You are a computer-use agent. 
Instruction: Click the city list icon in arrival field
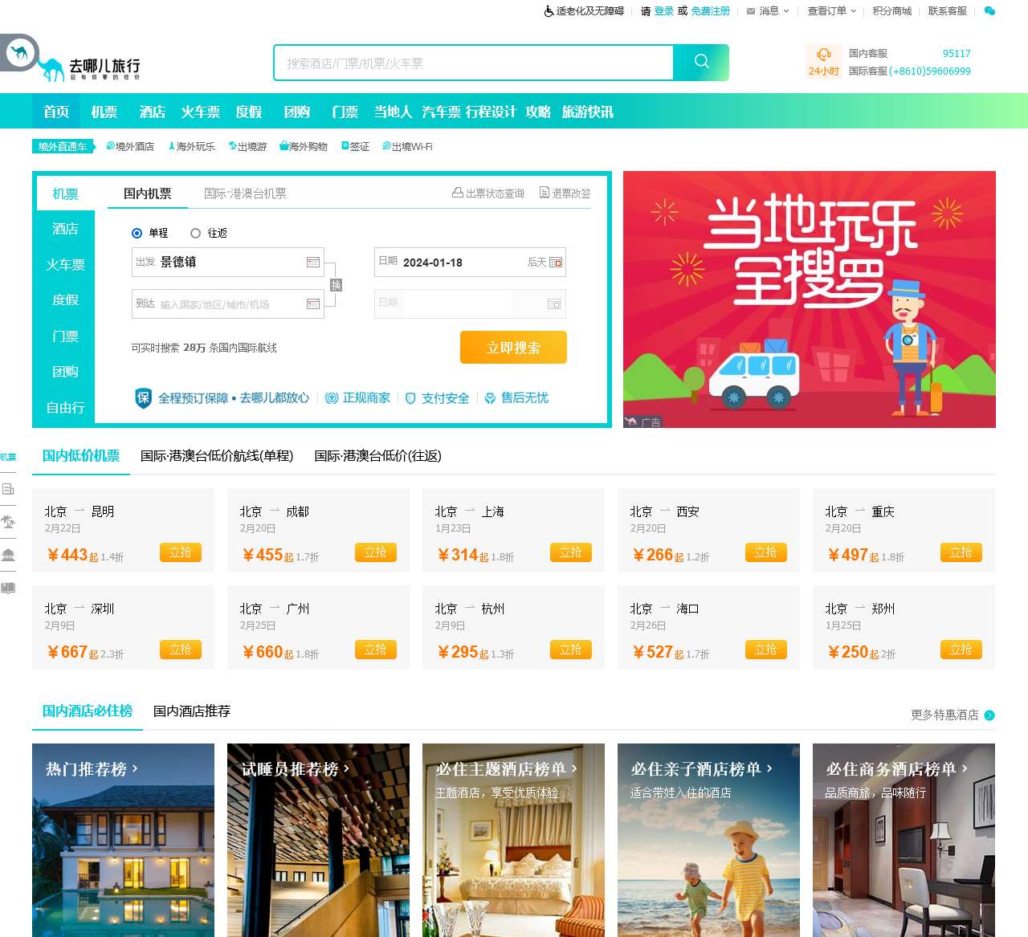click(313, 304)
